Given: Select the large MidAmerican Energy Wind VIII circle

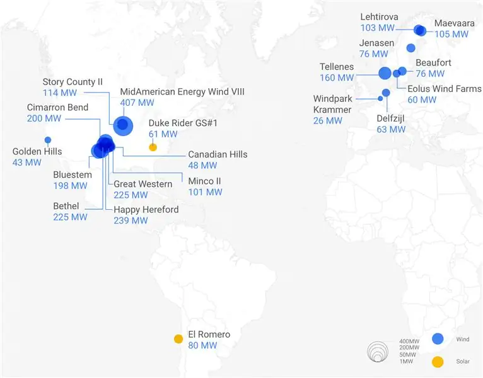Looking at the screenshot, I should [x=122, y=125].
